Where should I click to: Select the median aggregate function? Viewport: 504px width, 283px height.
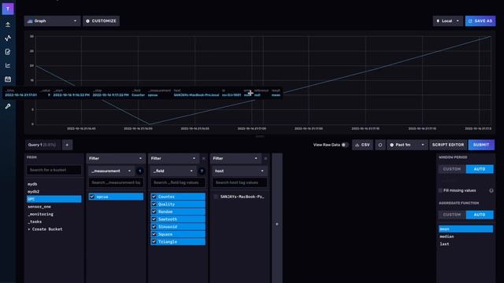point(465,237)
